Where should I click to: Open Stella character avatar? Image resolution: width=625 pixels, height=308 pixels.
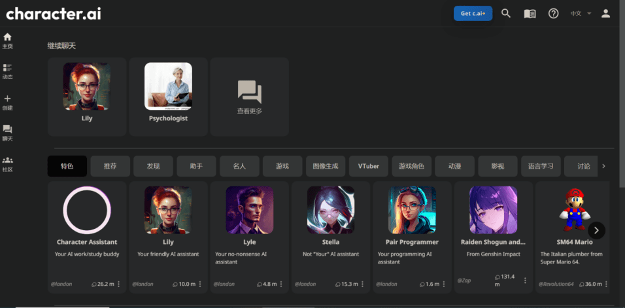point(331,210)
